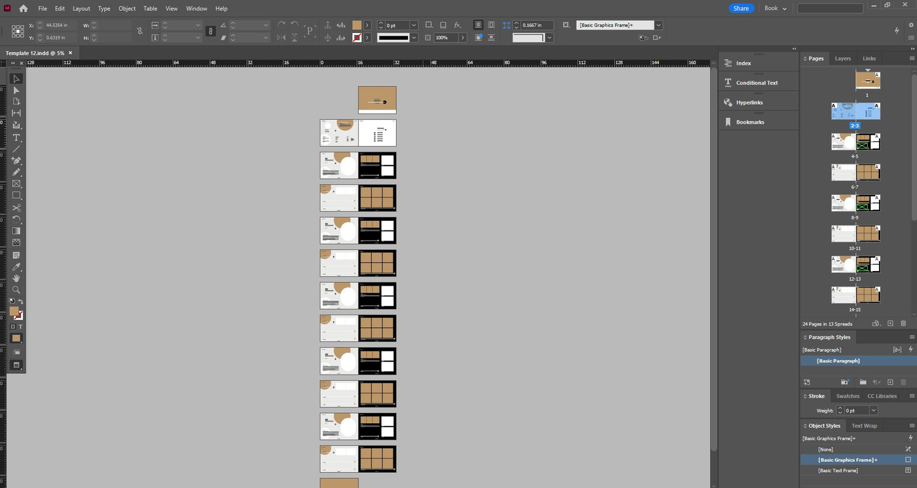Switch to the Swatches tab

coord(847,396)
